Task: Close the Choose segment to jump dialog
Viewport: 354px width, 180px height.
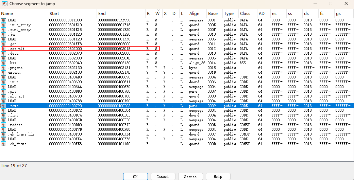Action: point(346,3)
